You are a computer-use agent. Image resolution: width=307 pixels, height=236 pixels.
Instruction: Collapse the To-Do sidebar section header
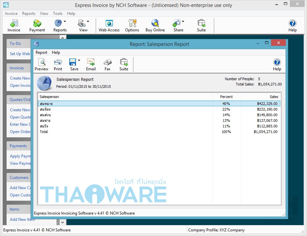pyautogui.click(x=18, y=44)
